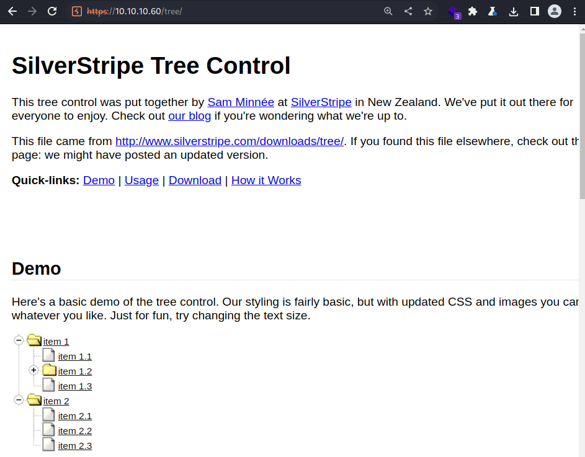The image size is (585, 457).
Task: Jump to the How it Works quick-link
Action: (x=266, y=180)
